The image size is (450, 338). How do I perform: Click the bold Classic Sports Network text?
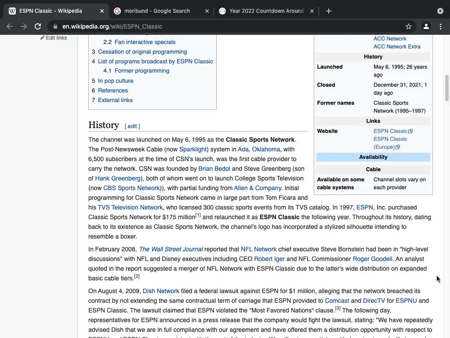pyautogui.click(x=260, y=140)
